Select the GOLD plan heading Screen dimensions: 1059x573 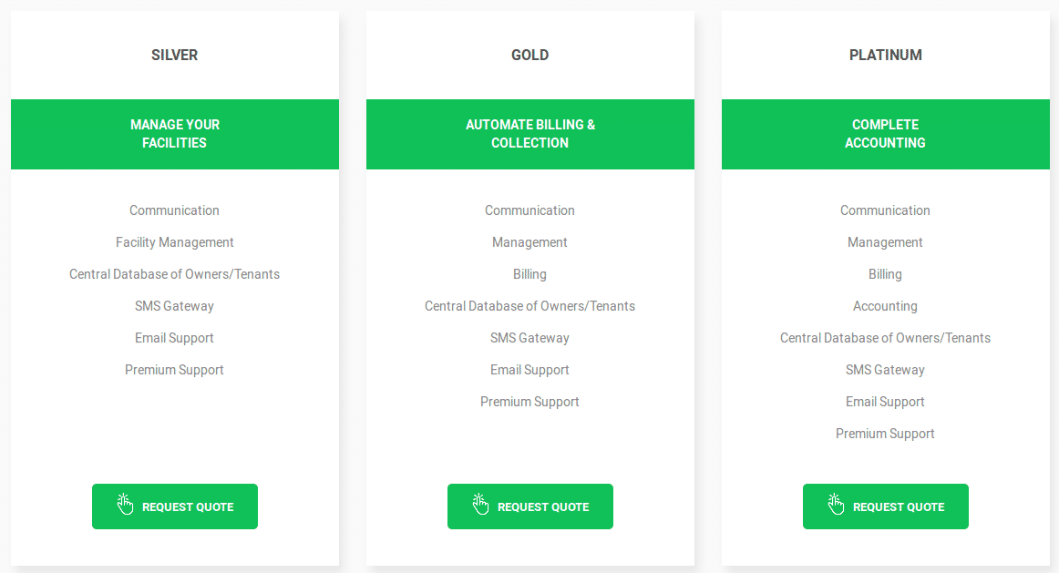pyautogui.click(x=530, y=55)
